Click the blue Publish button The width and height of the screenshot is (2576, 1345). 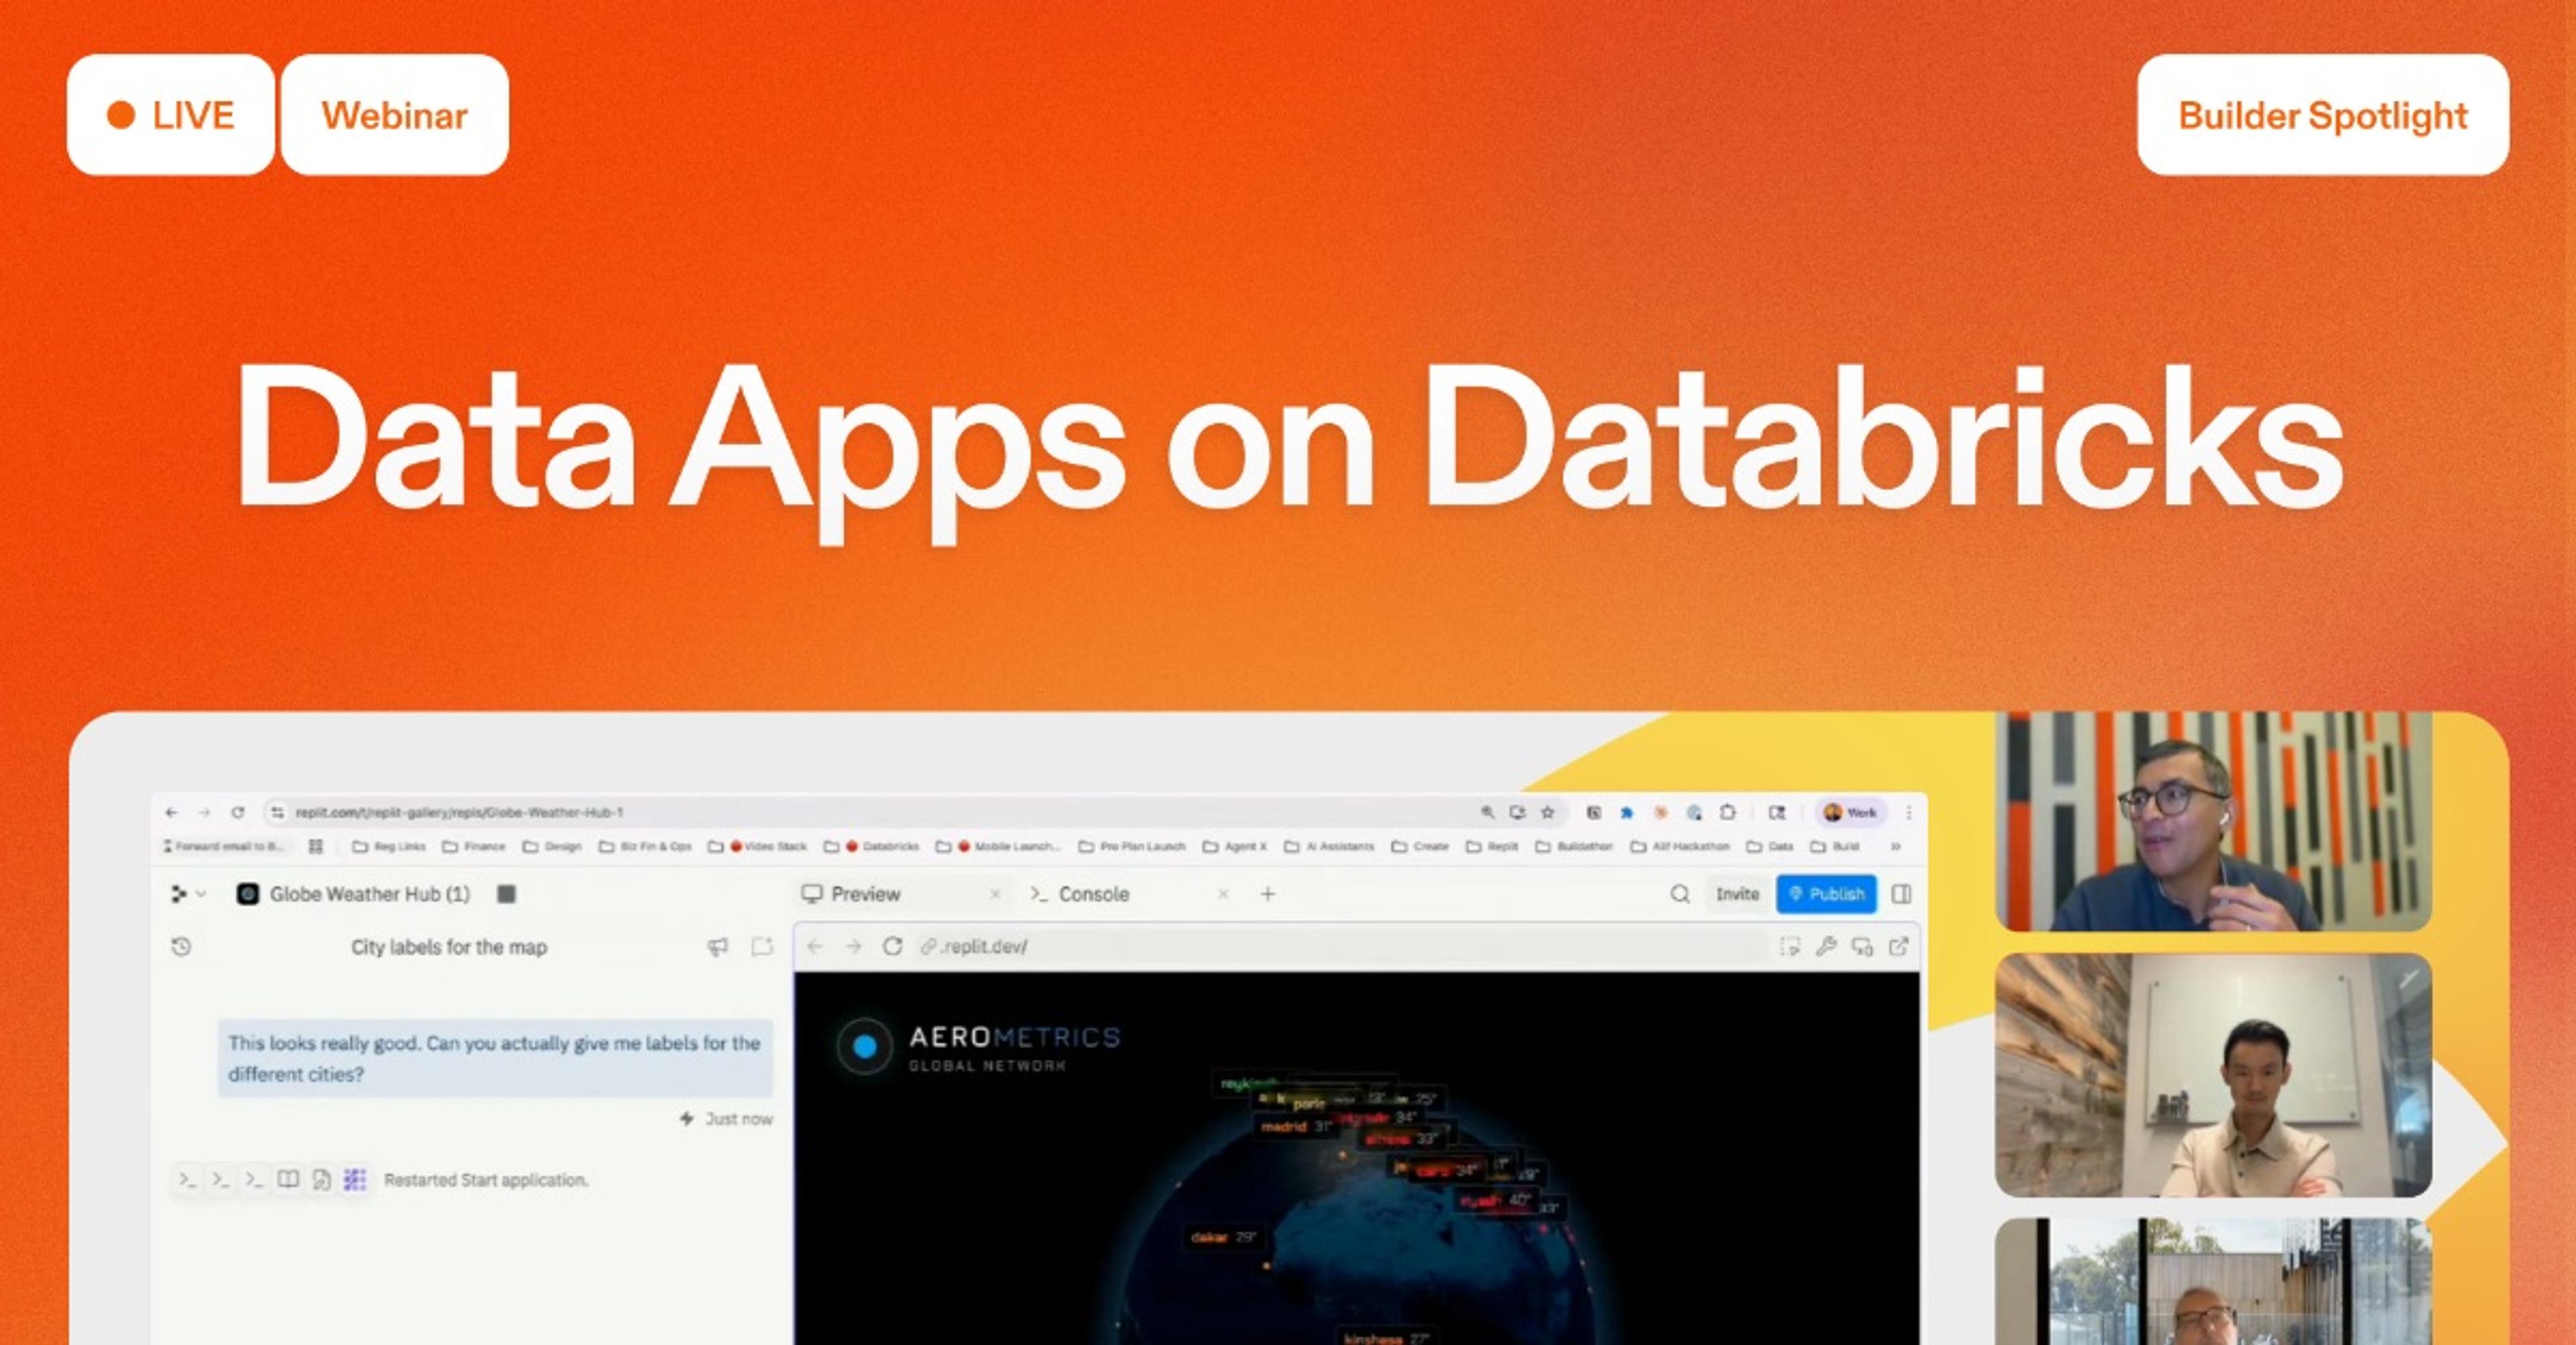click(x=1826, y=893)
